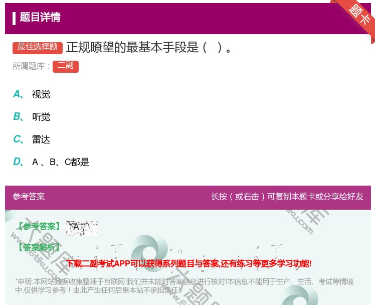The height and width of the screenshot is (305, 376).
Task: Click the answer image showing A
Action: 82,227
